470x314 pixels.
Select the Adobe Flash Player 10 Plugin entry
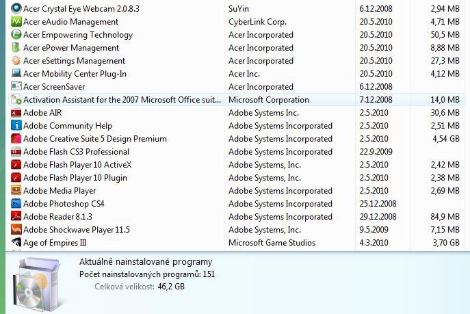pos(235,178)
